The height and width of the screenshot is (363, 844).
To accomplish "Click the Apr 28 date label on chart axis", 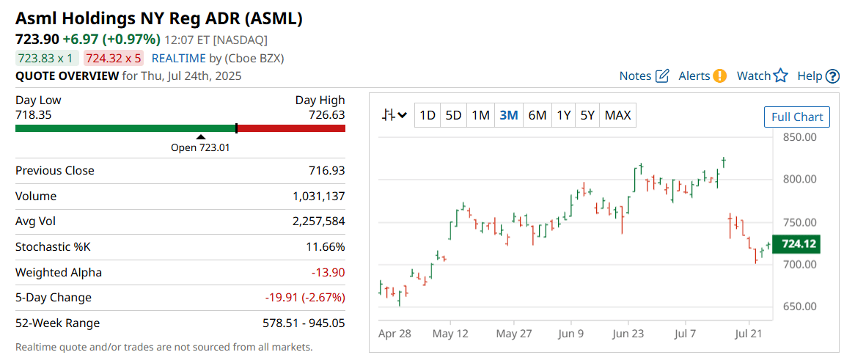I will coord(395,334).
